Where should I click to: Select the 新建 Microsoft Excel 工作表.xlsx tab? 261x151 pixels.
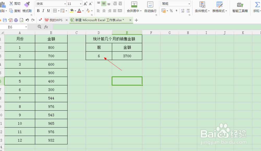tap(99, 20)
